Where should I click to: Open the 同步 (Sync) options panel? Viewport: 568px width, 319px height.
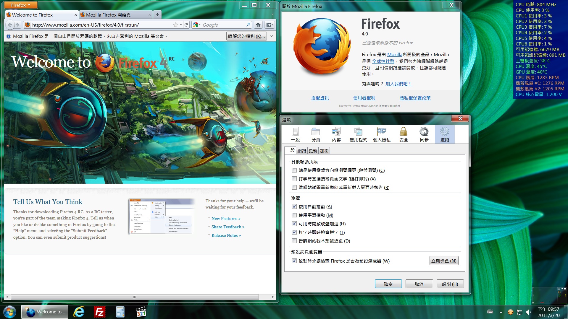424,134
